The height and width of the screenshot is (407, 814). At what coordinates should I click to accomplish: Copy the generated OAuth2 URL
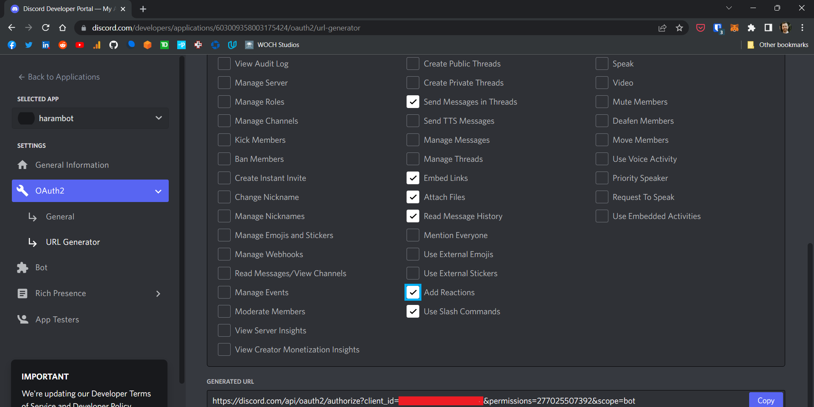(x=766, y=400)
